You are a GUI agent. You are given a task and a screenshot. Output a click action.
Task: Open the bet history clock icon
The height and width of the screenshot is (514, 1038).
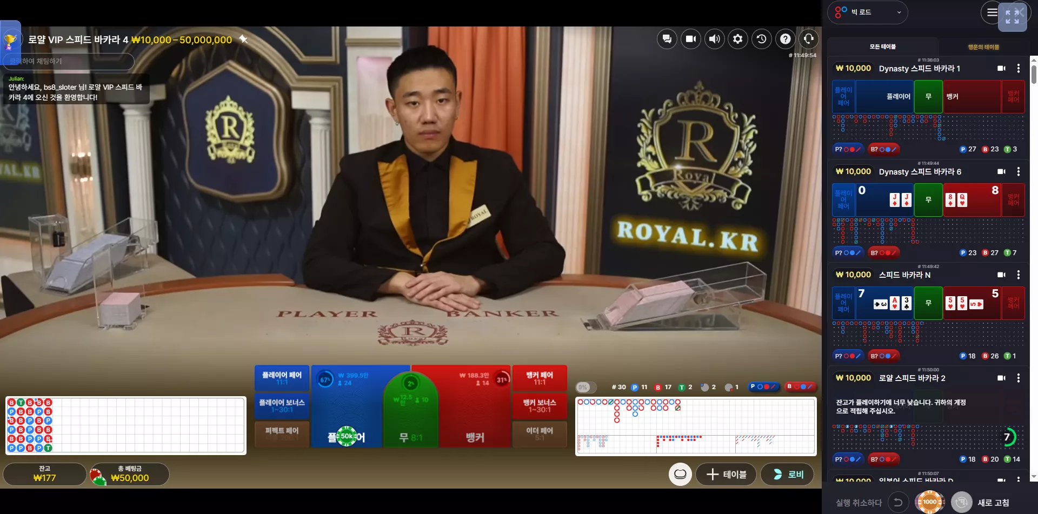pos(762,39)
